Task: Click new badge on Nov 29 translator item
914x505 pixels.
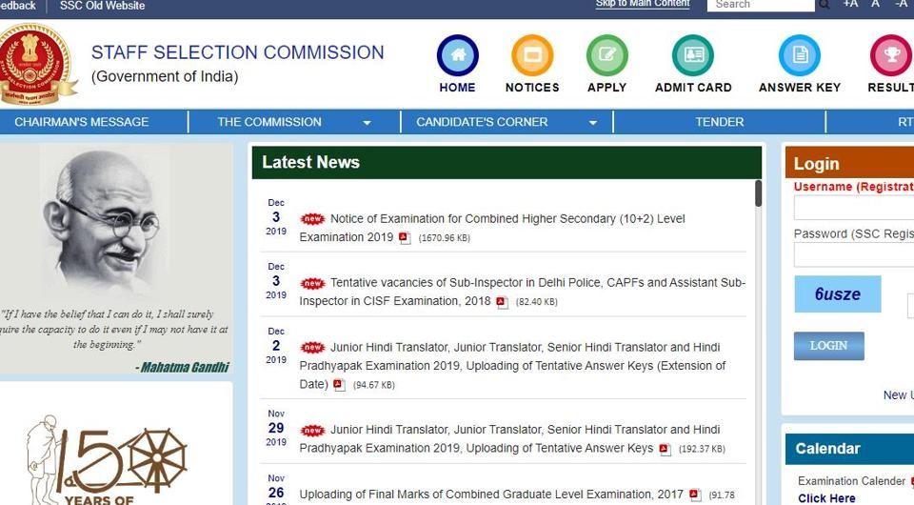Action: tap(312, 431)
